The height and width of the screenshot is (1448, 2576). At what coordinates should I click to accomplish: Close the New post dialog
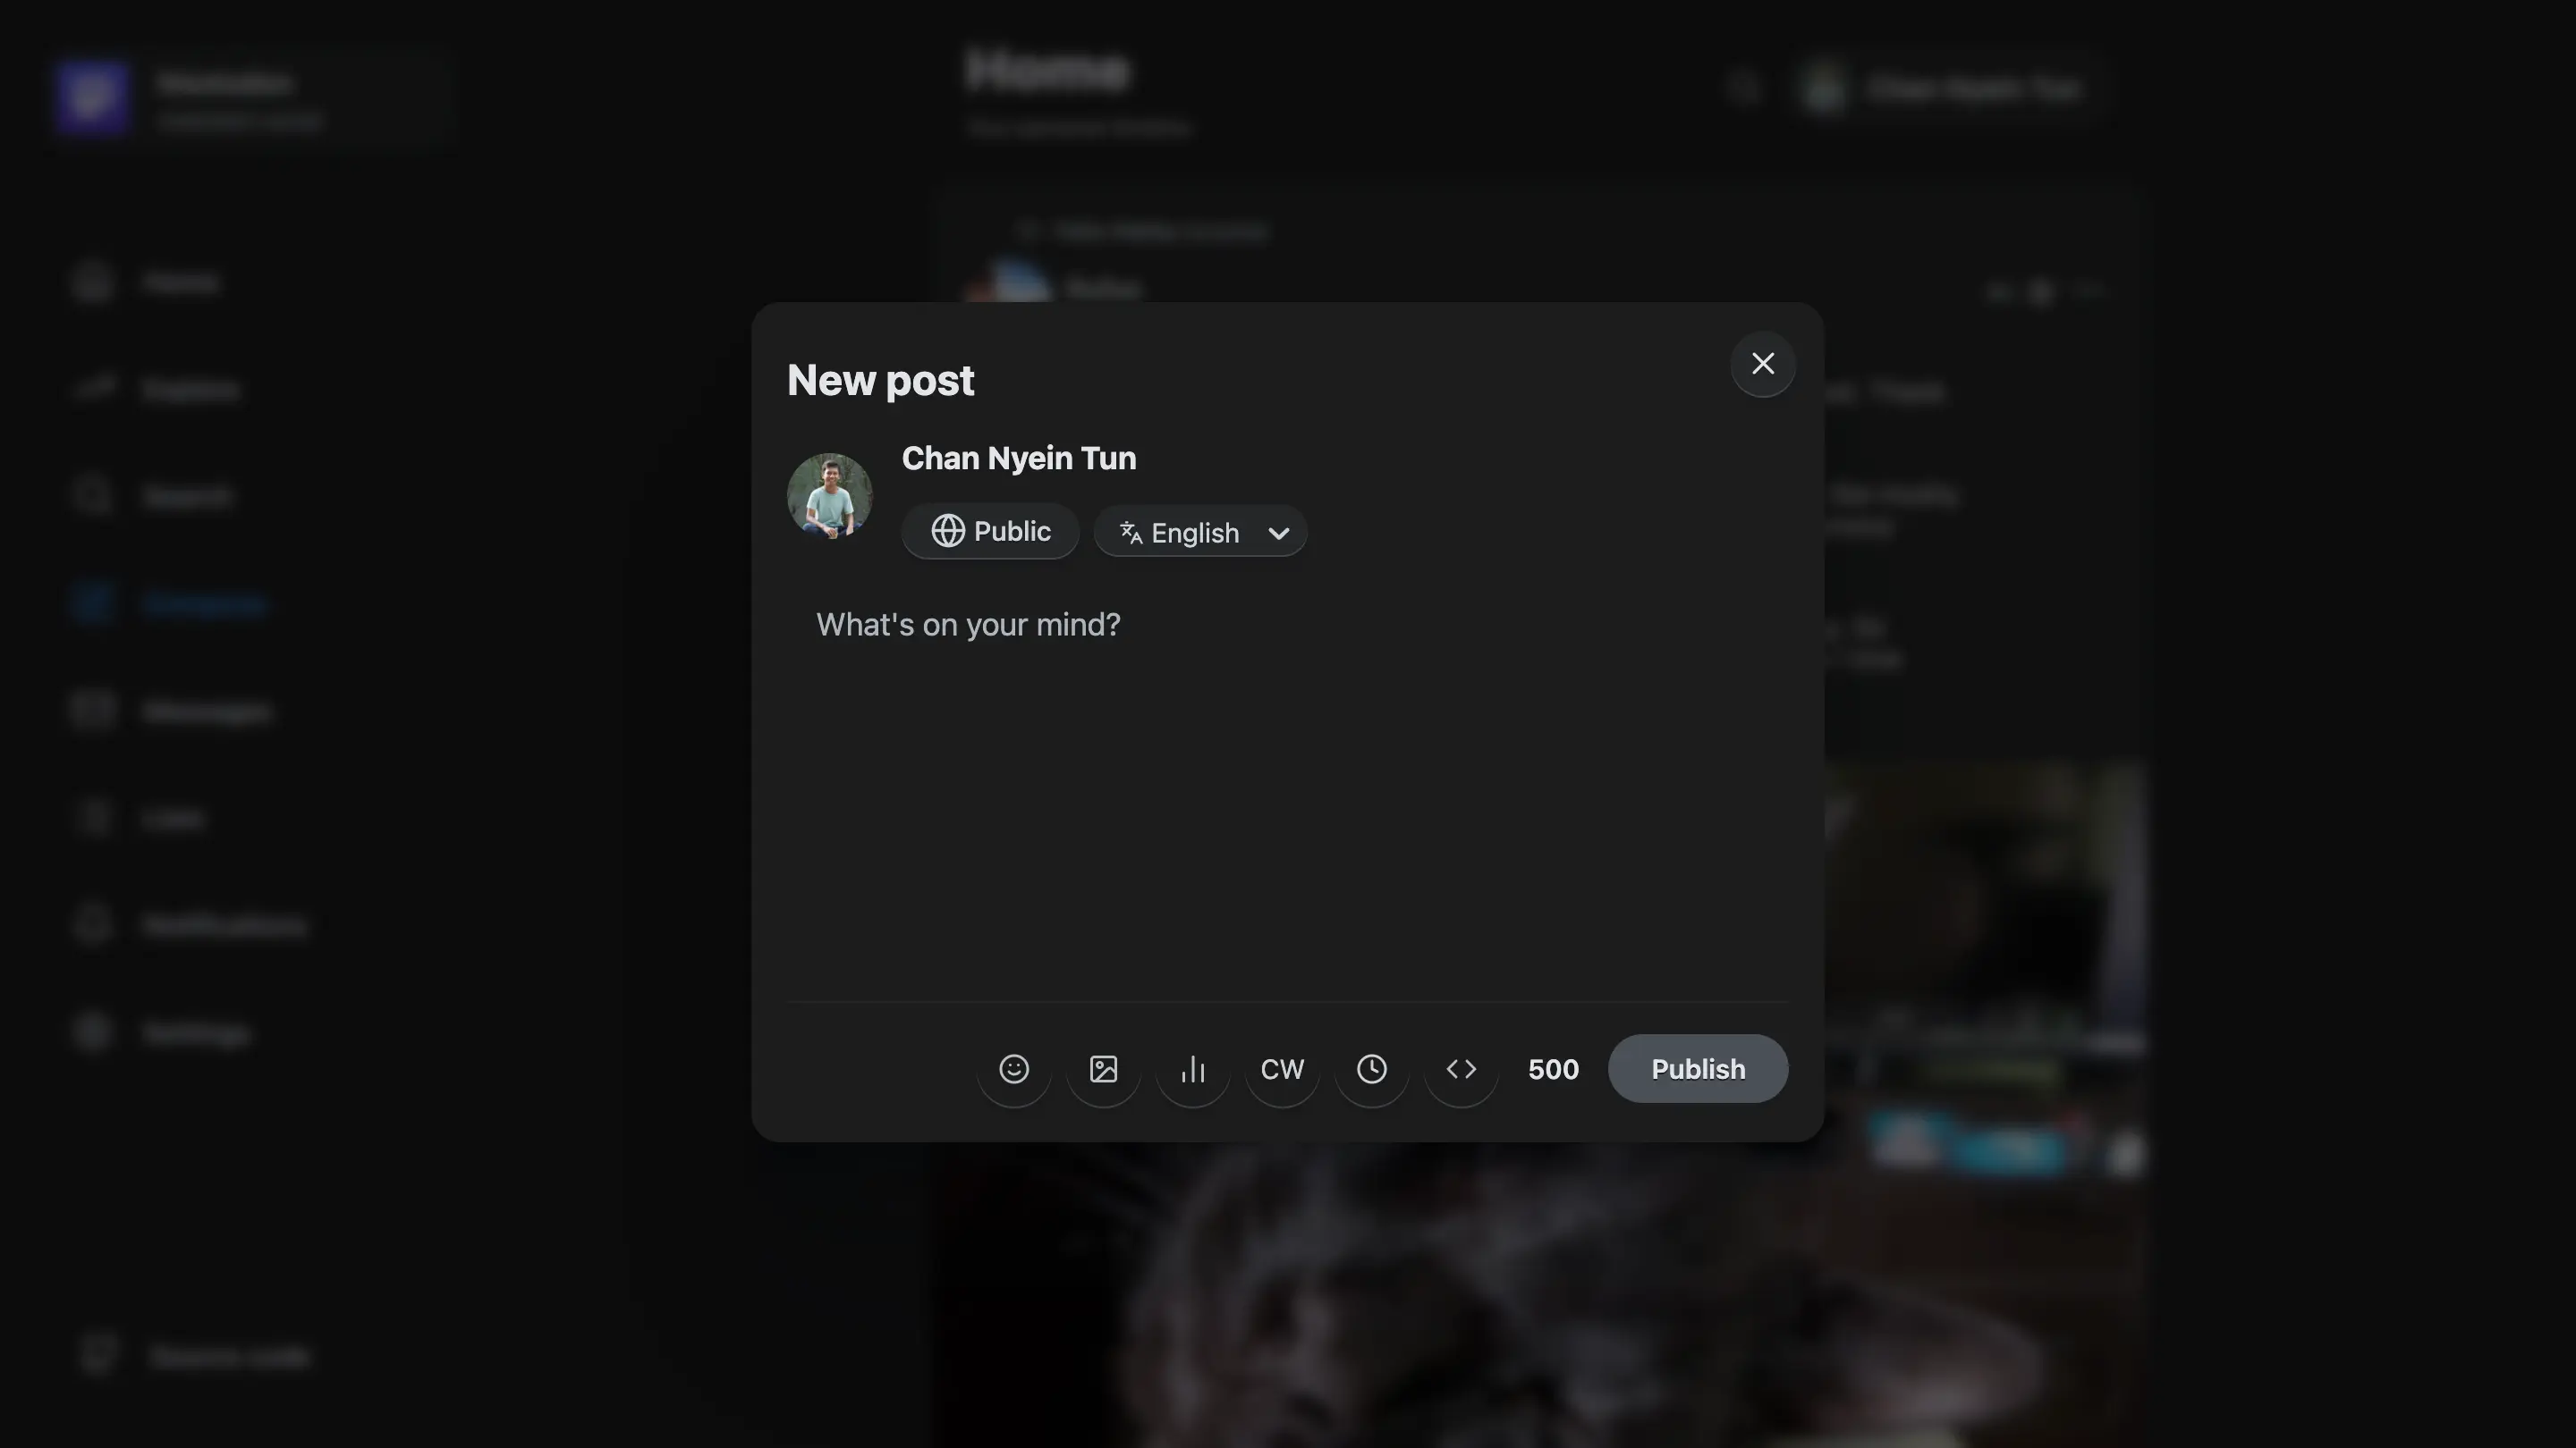[x=1762, y=364]
